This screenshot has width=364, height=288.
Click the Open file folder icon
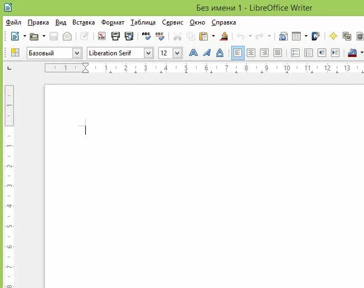34,36
